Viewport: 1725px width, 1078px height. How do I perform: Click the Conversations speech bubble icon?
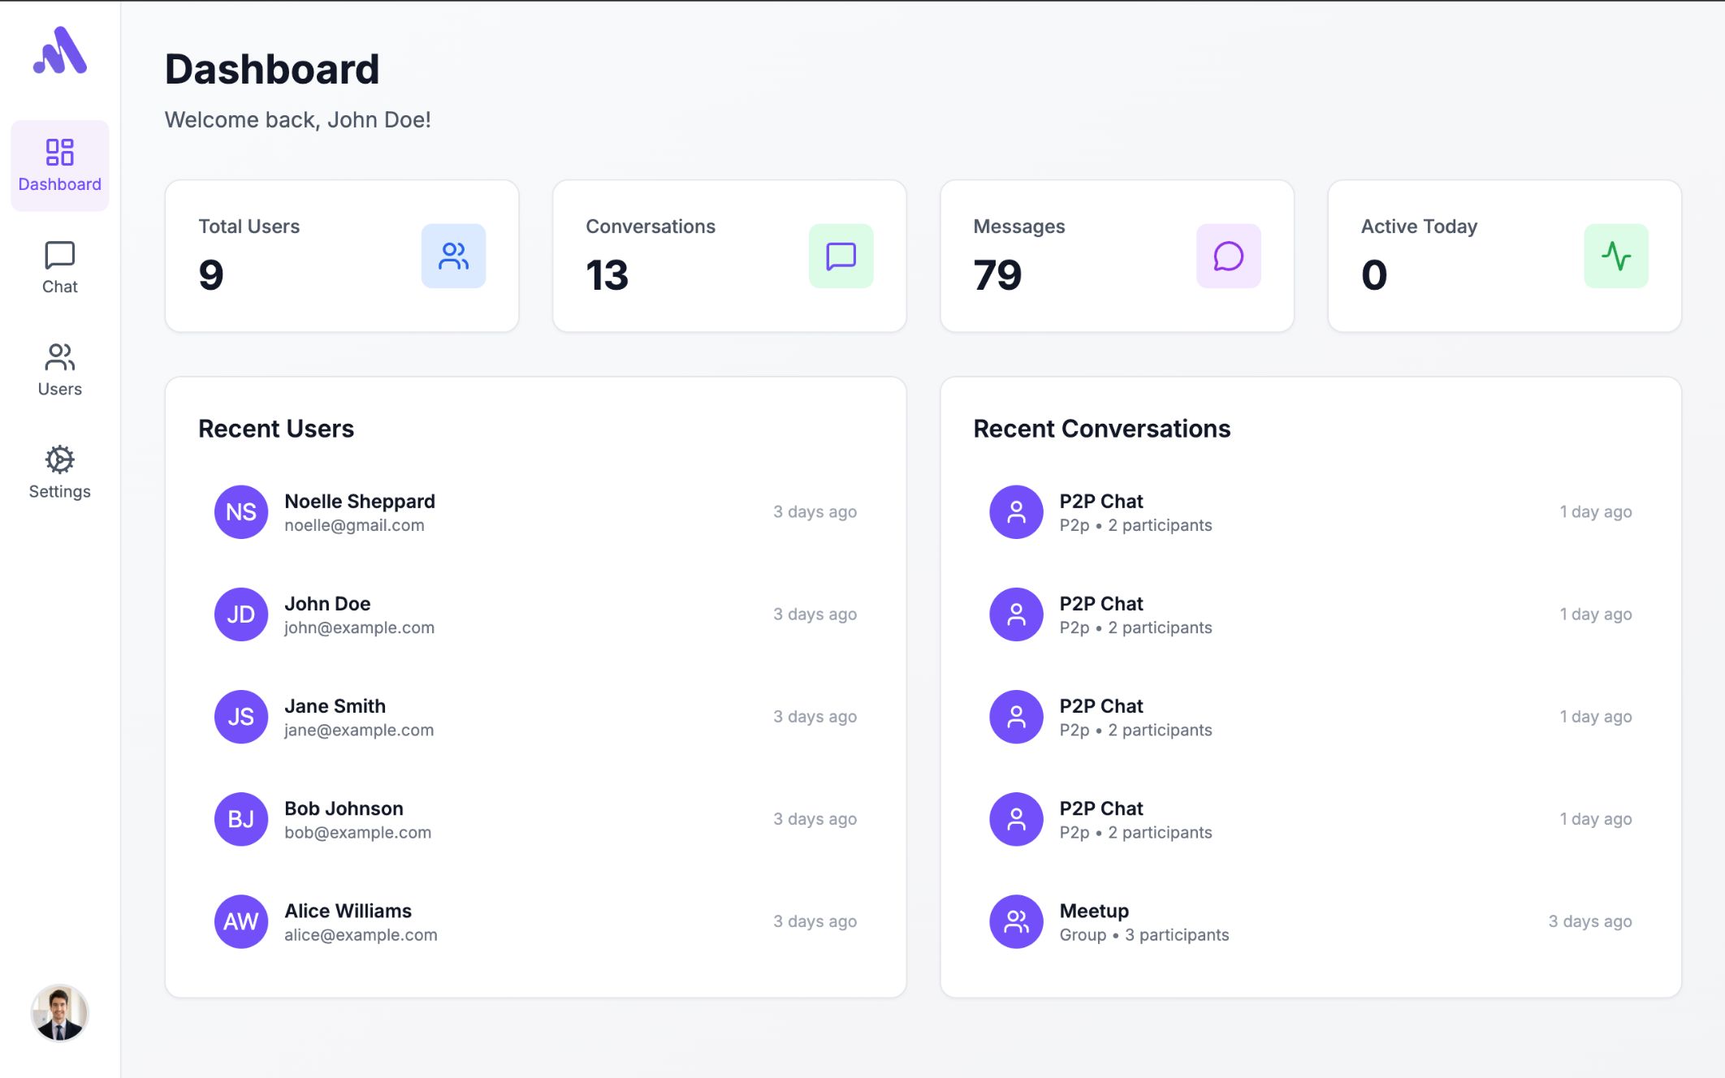click(x=841, y=256)
